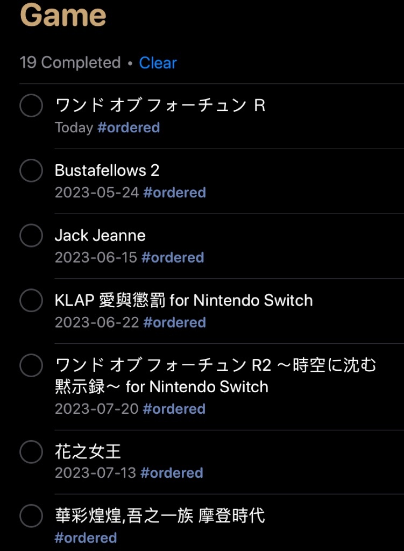Select the 花之女王 reminder title text
The width and height of the screenshot is (404, 551).
click(x=88, y=451)
